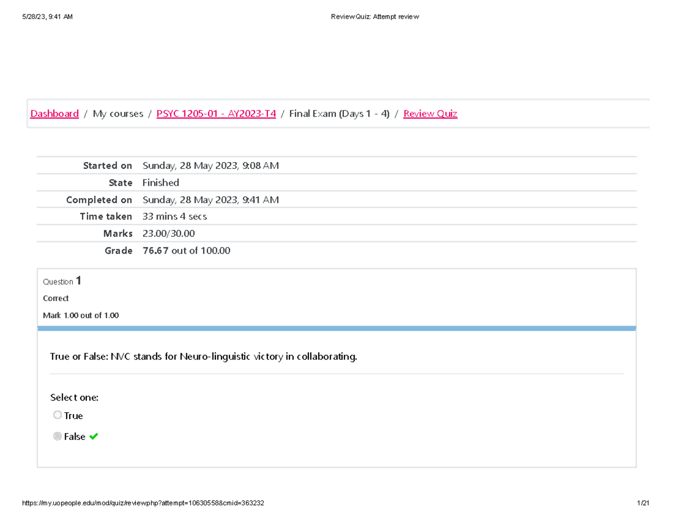This screenshot has height=520, width=673.
Task: Click the Final Exam (Days 1 - 4) breadcrumb
Action: (339, 114)
